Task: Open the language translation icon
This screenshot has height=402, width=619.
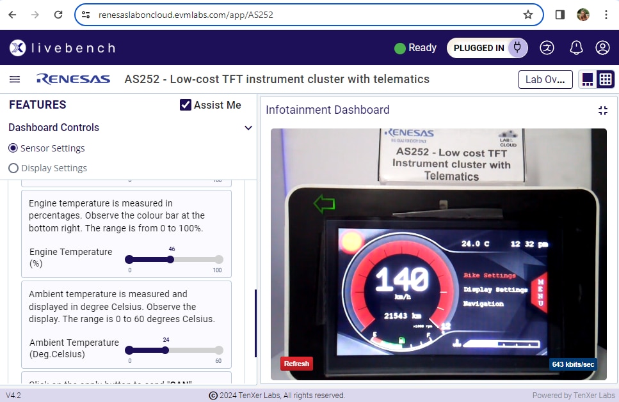Action: [547, 48]
